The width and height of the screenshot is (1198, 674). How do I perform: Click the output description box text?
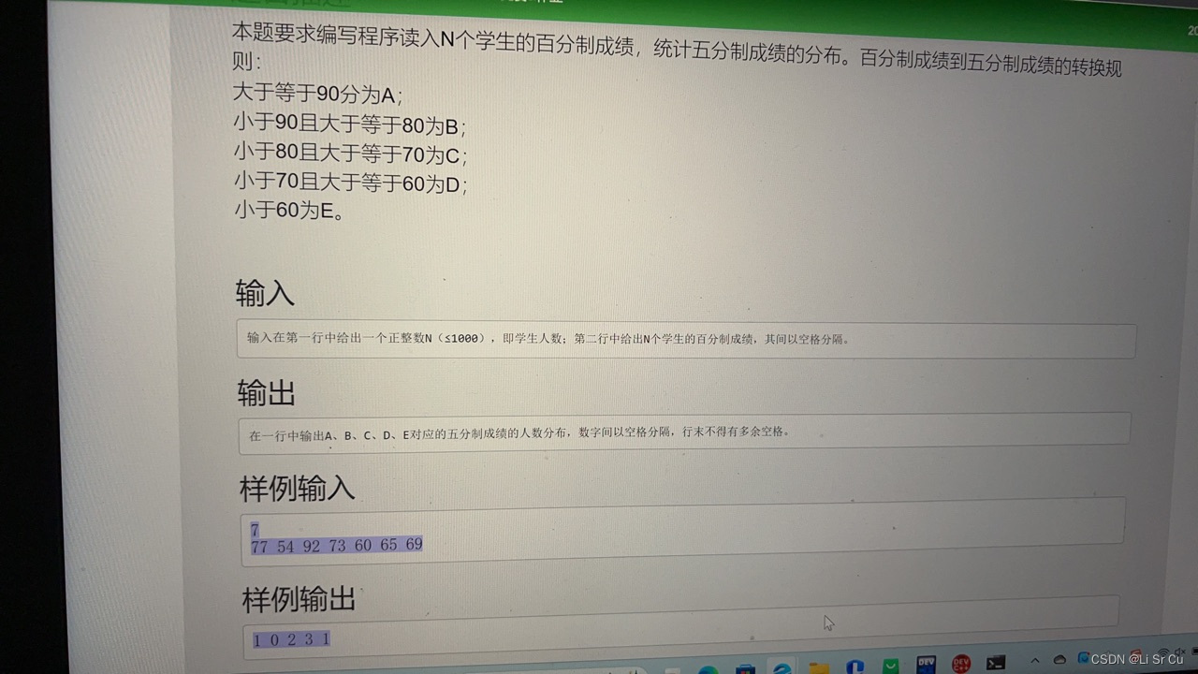tap(520, 433)
